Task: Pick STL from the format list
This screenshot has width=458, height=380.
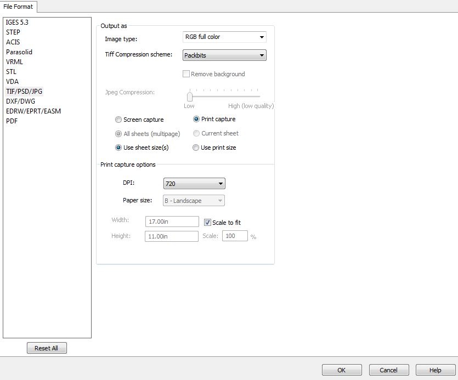Action: 11,72
